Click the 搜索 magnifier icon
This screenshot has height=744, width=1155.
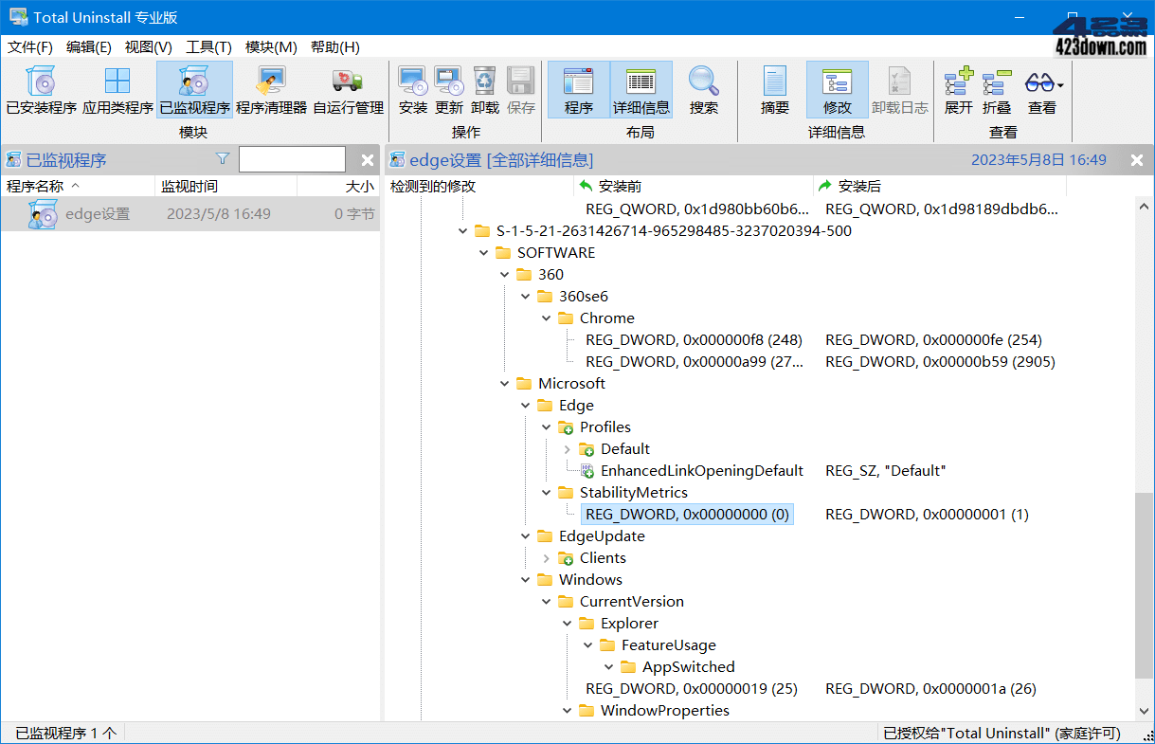coord(703,91)
